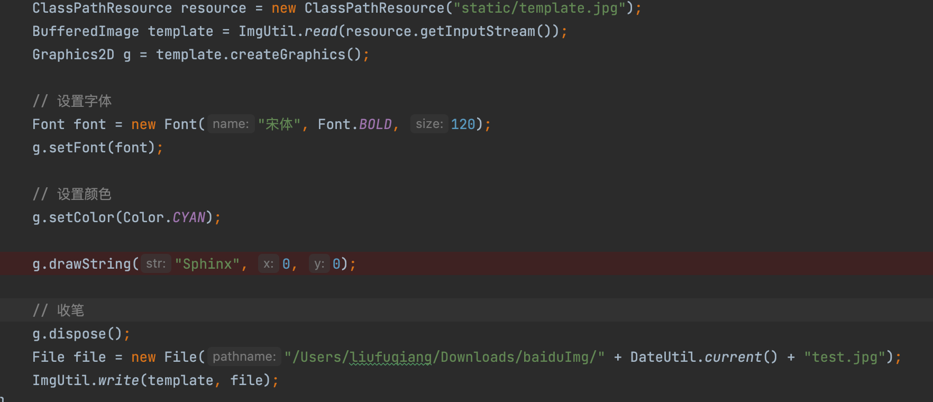This screenshot has width=933, height=402.
Task: Click the comment "// 设置字体"
Action: 72,101
